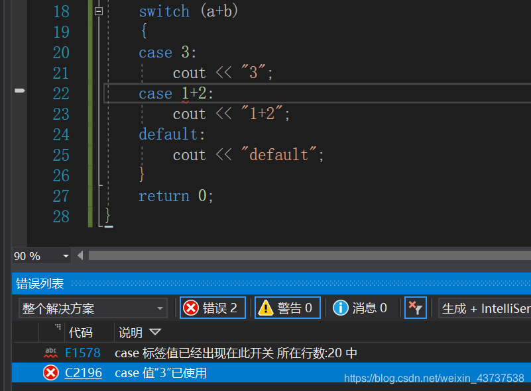Screen dimensions: 531x391
Task: Click the left scroll arrow beside the scrollbar
Action: coord(80,255)
